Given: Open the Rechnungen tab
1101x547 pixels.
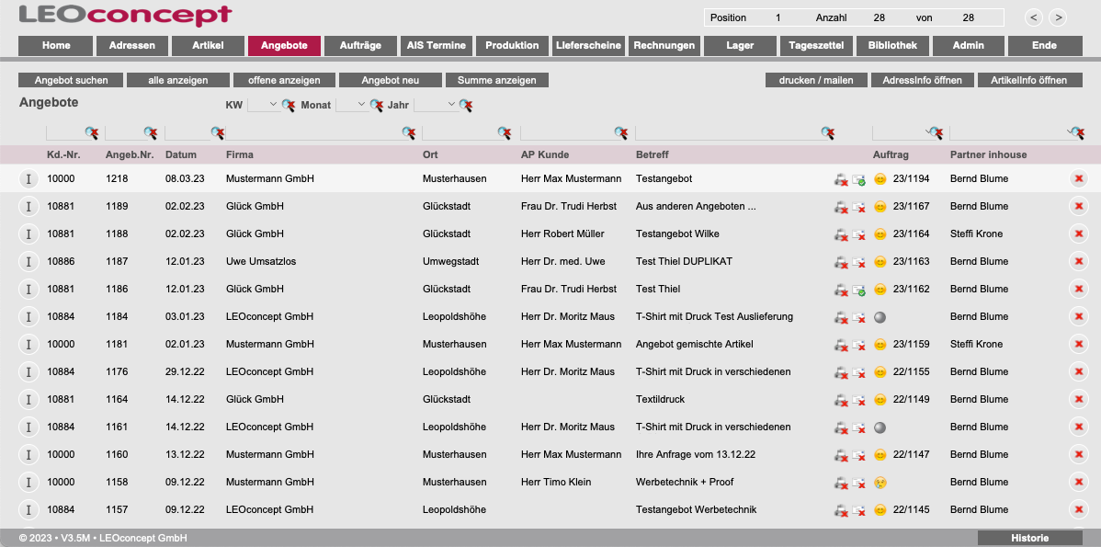Looking at the screenshot, I should click(664, 45).
